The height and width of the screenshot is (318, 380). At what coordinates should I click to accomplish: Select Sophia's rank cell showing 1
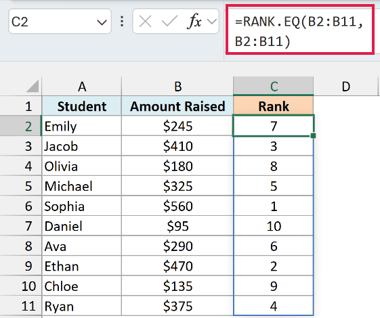pyautogui.click(x=274, y=206)
